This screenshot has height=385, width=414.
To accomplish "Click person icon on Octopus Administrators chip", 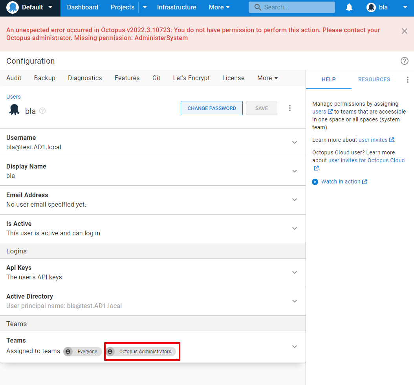I will coord(110,352).
